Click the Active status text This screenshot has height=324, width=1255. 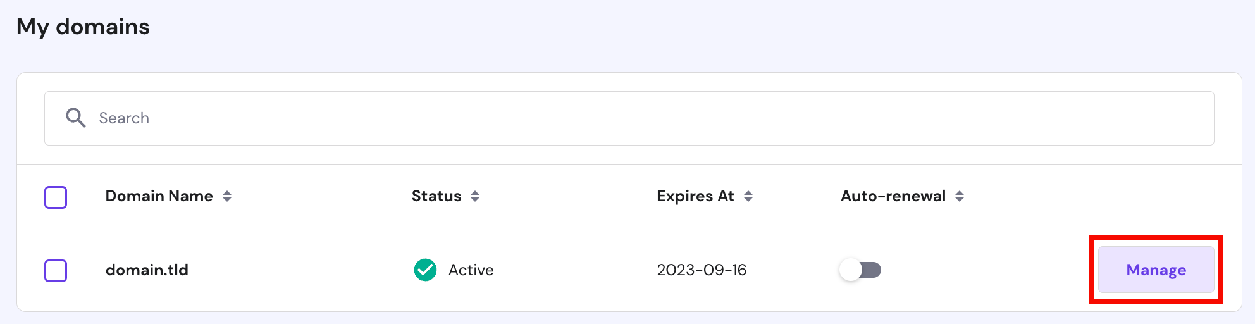click(471, 270)
